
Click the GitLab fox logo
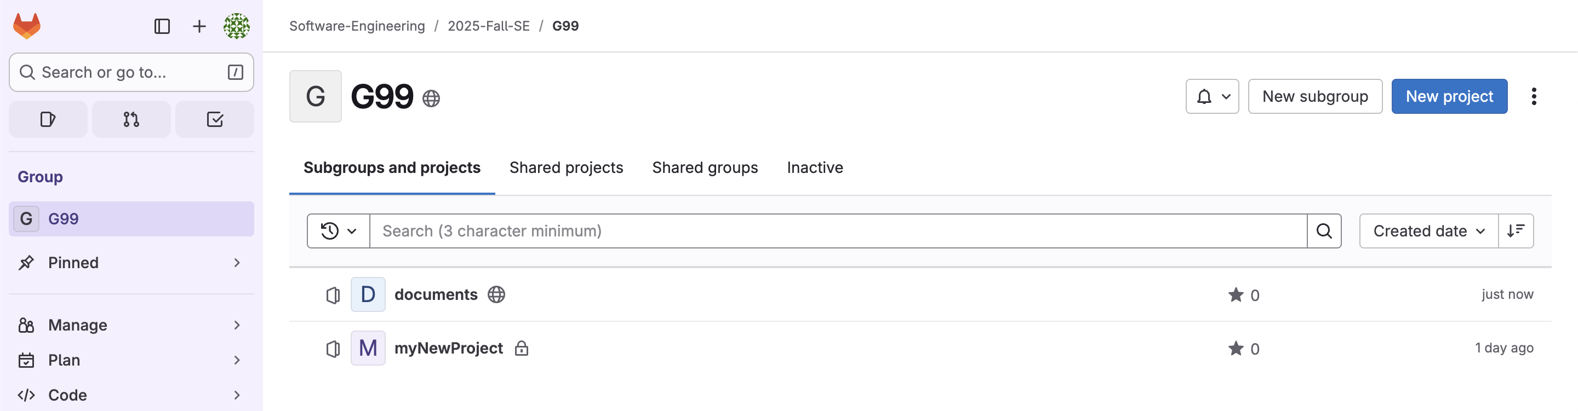pyautogui.click(x=27, y=26)
